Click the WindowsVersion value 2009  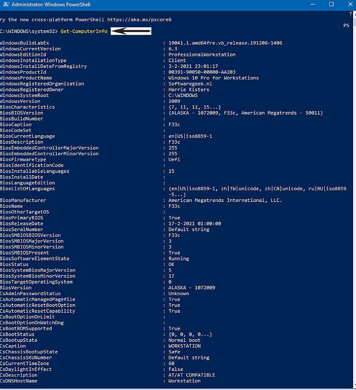point(174,101)
